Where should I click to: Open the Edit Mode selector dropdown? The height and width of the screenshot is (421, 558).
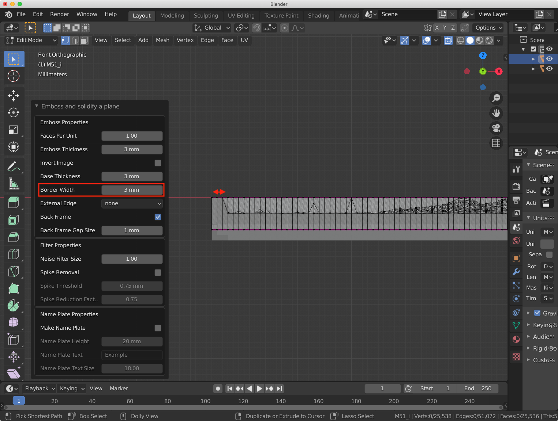(x=31, y=40)
